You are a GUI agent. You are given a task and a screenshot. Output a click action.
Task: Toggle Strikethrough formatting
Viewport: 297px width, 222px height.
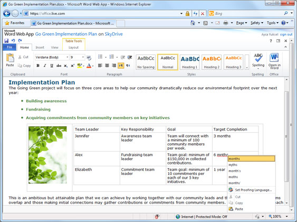click(x=59, y=66)
